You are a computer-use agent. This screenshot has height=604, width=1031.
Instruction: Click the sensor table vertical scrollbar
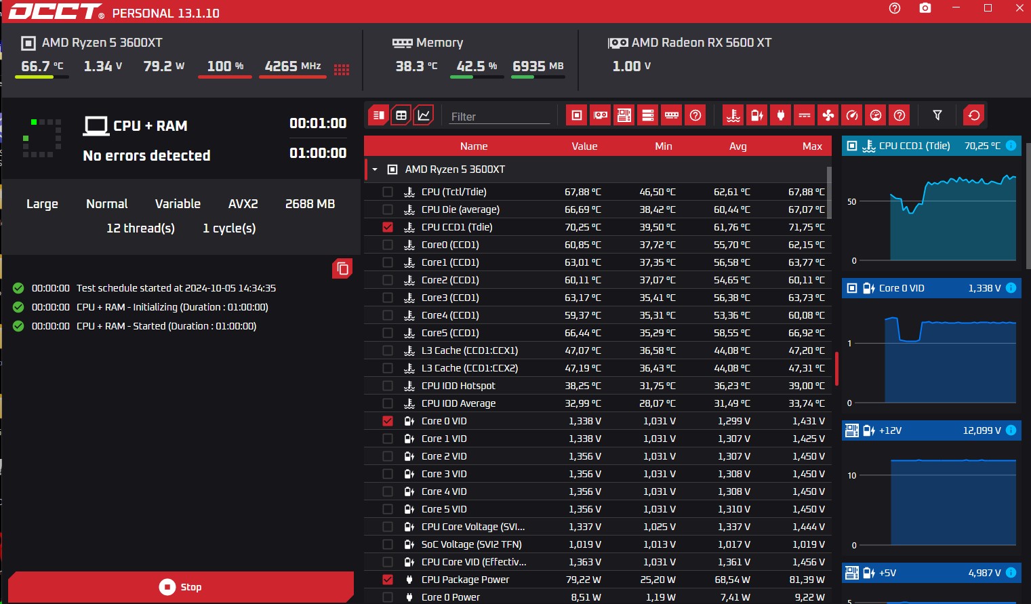(829, 193)
